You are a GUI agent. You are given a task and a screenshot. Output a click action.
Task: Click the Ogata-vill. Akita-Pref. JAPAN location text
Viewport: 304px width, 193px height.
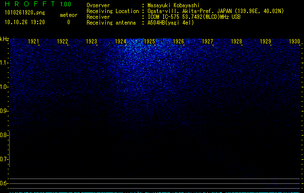216,11
